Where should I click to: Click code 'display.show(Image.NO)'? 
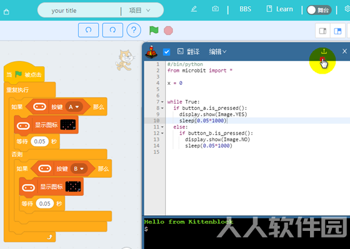click(217, 139)
